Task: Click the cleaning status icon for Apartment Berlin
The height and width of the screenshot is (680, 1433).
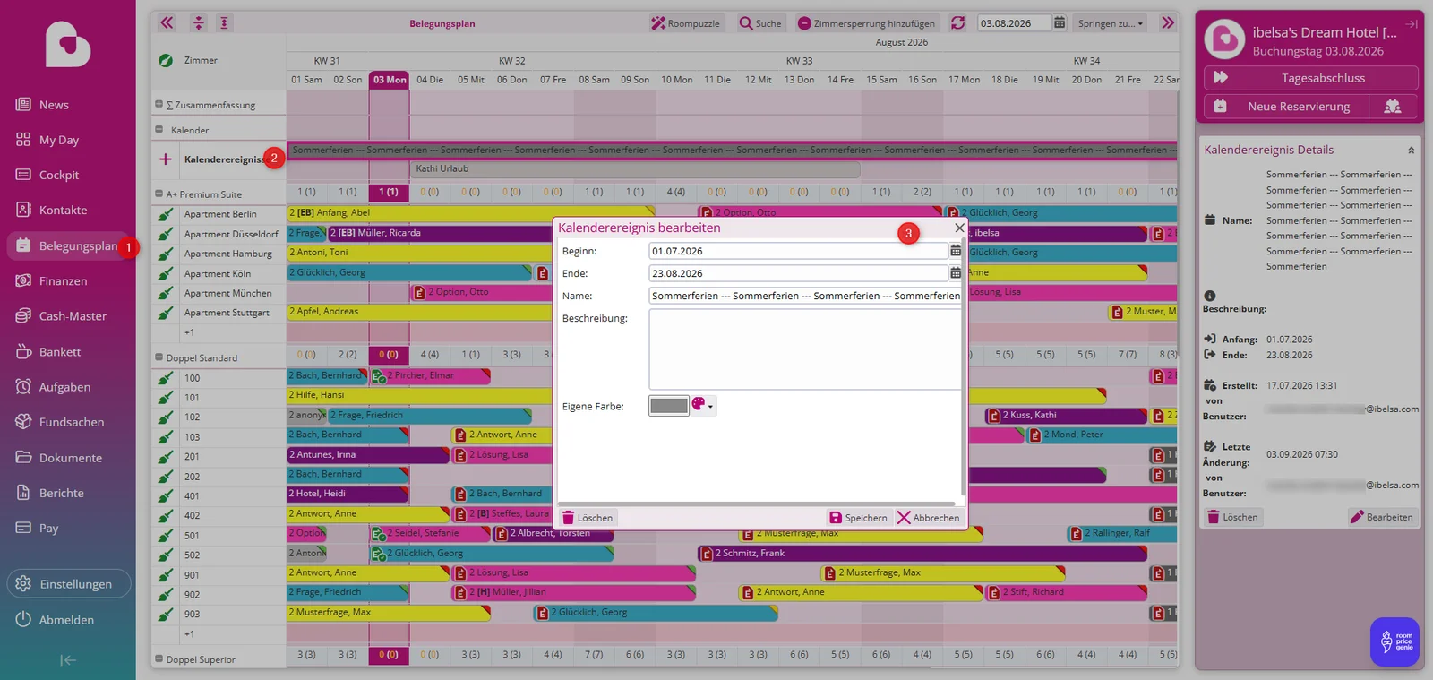Action: (166, 214)
